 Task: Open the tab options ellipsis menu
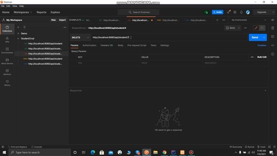[x=224, y=20]
